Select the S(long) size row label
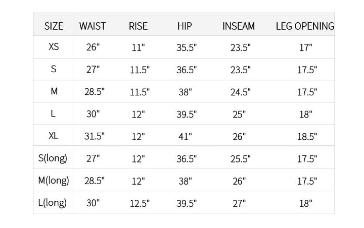Image resolution: width=364 pixels, height=228 pixels. (53, 158)
